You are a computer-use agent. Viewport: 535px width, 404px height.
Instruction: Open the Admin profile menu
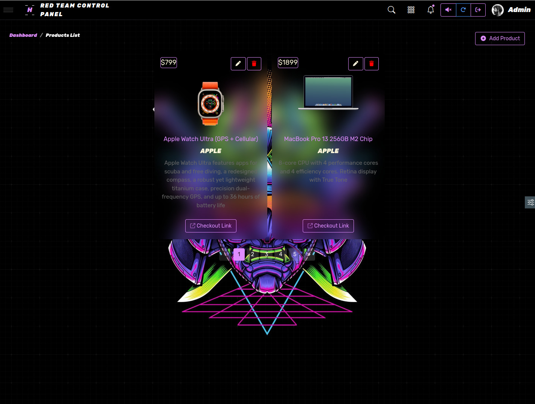pos(511,10)
